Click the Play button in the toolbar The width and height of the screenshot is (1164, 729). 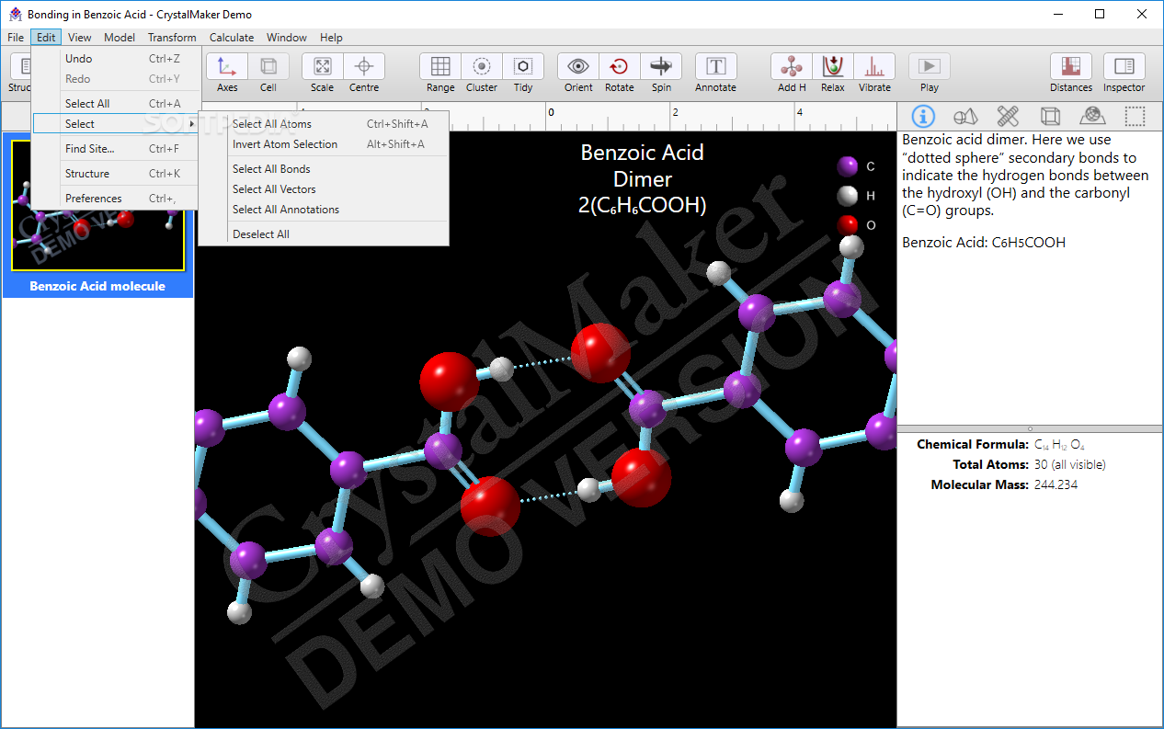coord(930,66)
